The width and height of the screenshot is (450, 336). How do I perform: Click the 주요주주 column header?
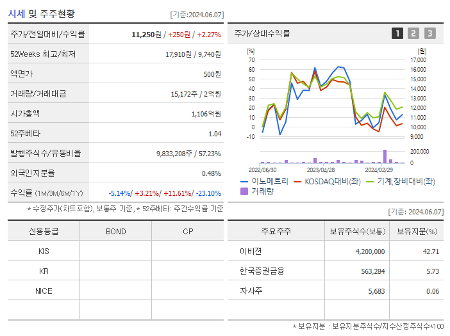click(276, 231)
